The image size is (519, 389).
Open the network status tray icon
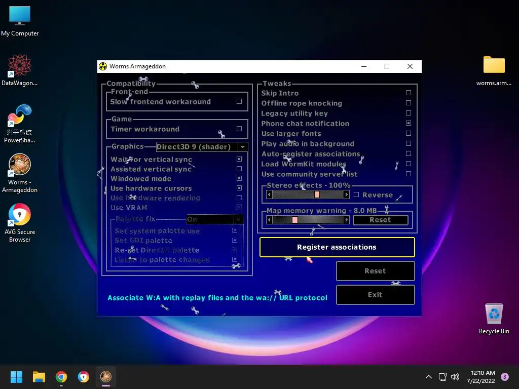pos(442,377)
